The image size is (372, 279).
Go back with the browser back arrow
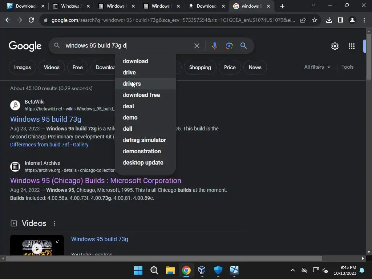click(8, 20)
